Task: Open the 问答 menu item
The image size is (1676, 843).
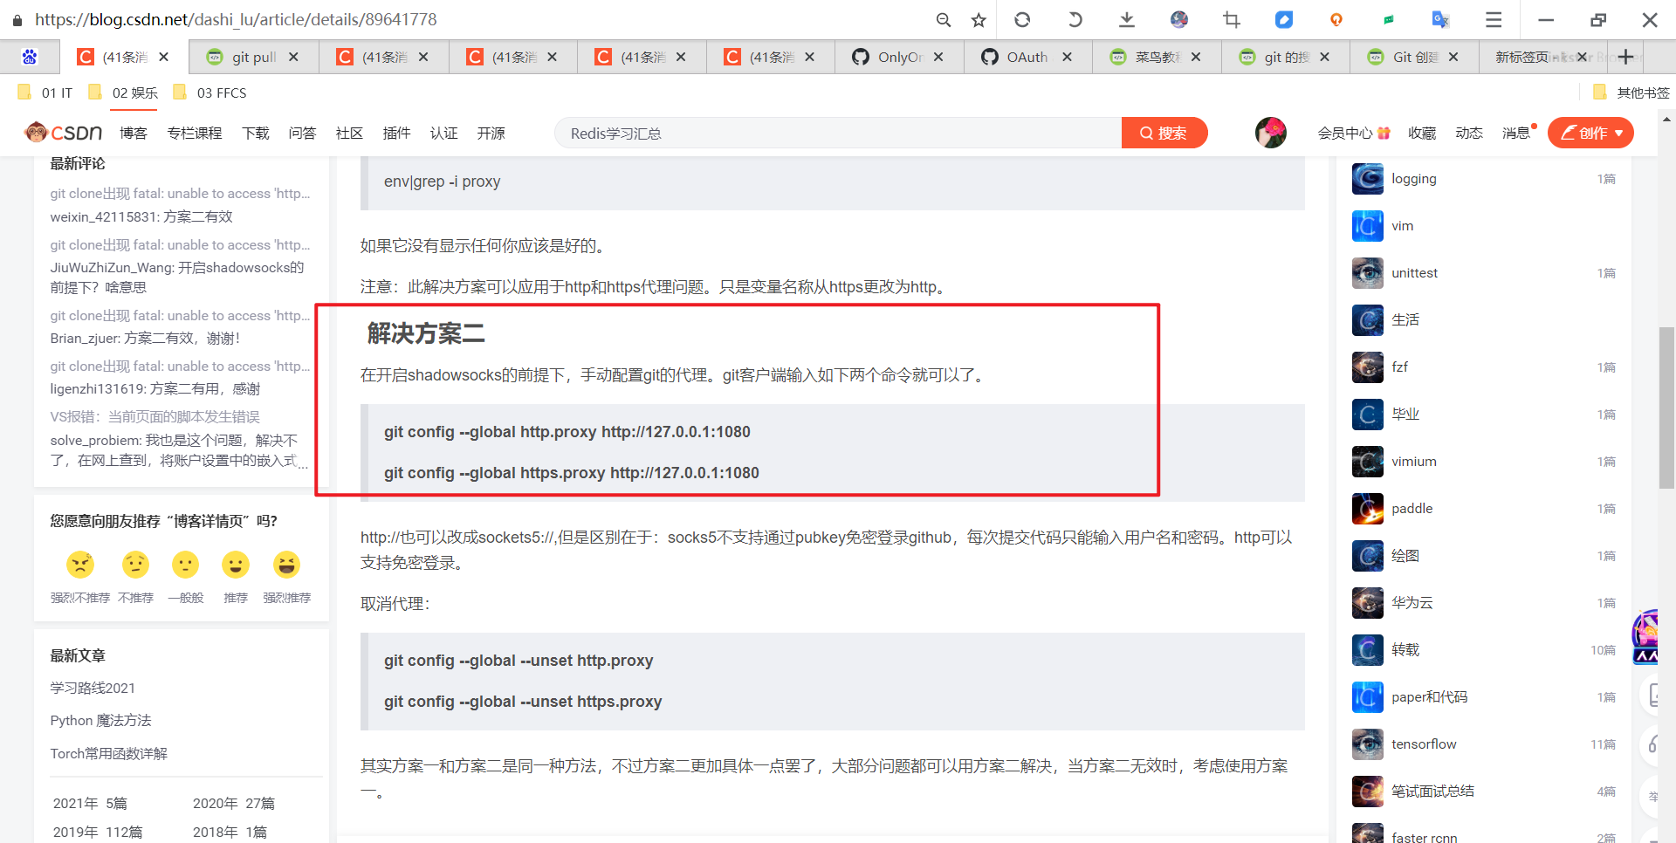Action: tap(302, 133)
